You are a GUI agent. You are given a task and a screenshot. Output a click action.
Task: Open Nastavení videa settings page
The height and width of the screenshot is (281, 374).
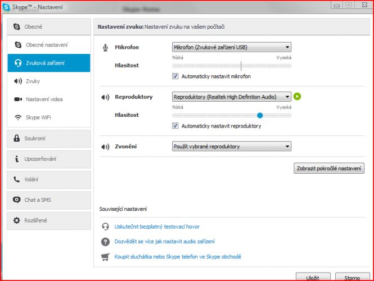pyautogui.click(x=49, y=99)
